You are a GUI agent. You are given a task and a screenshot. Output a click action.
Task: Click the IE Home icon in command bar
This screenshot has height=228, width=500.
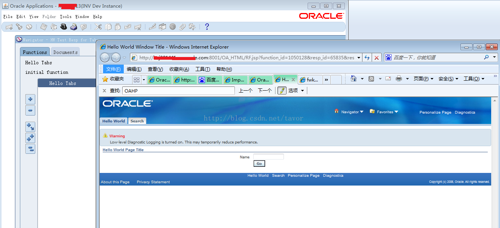(x=353, y=78)
